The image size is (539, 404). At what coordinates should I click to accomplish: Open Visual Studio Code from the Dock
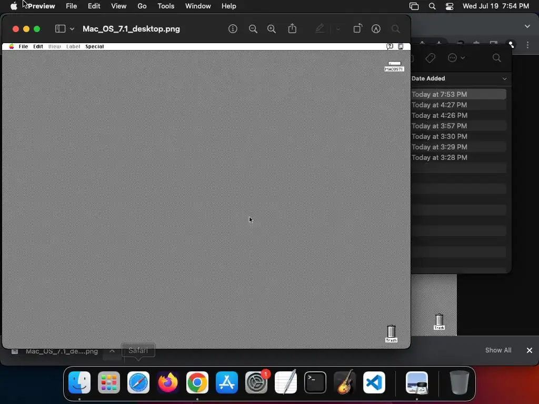coord(374,382)
